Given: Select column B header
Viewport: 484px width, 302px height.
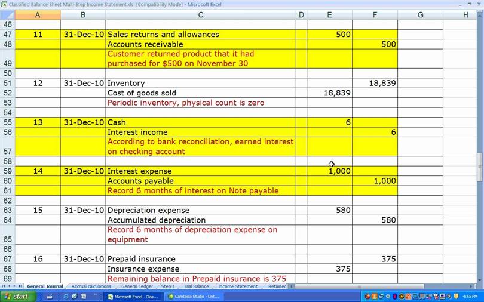Looking at the screenshot, I should [83, 14].
